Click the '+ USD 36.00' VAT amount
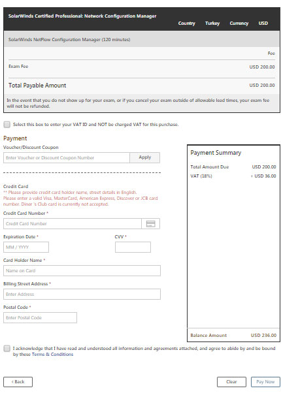 263,176
